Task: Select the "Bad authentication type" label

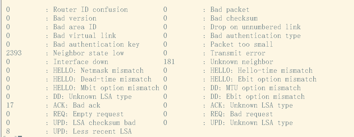Action: (255, 36)
